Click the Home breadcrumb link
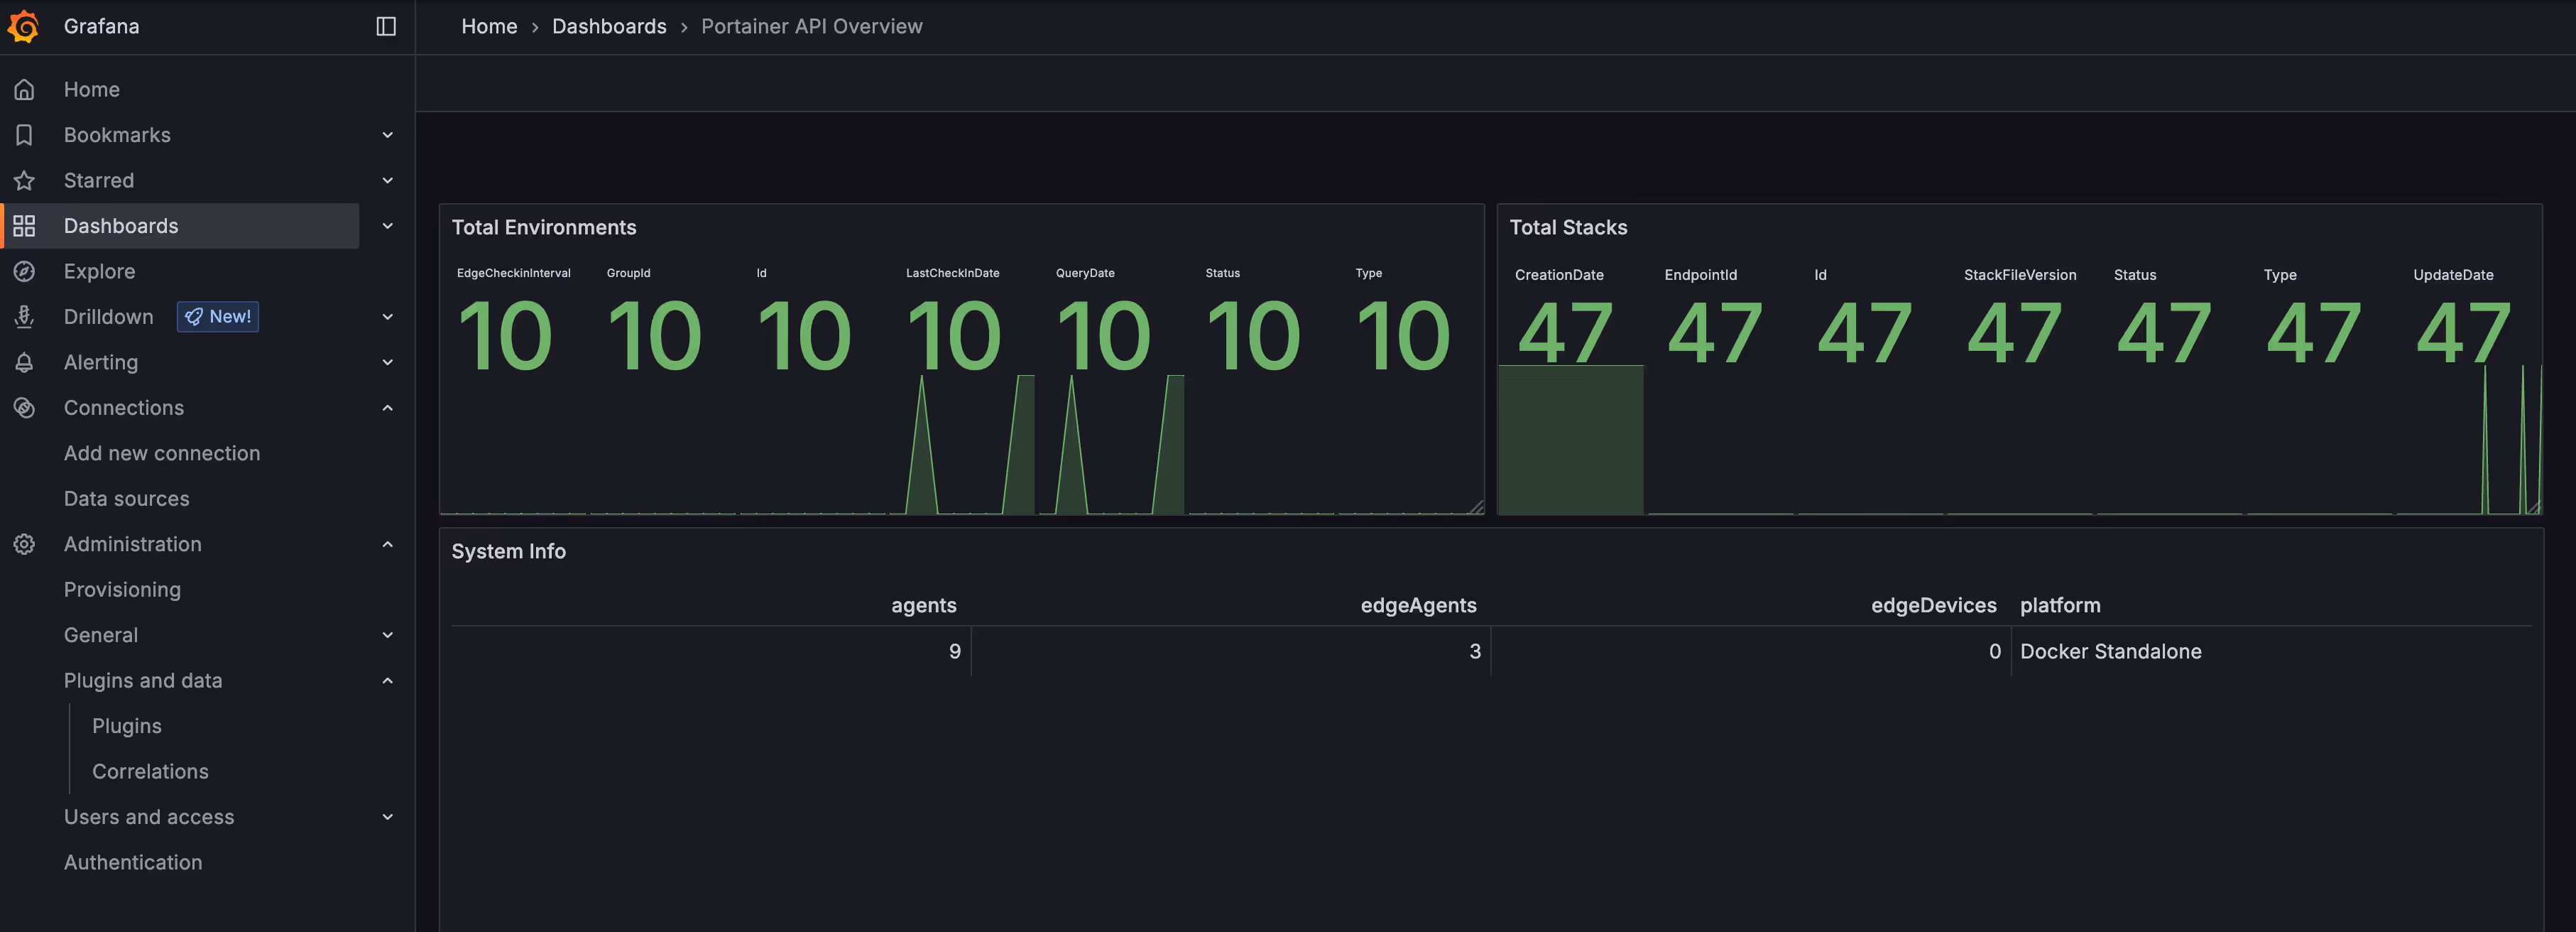The image size is (2576, 932). point(489,27)
